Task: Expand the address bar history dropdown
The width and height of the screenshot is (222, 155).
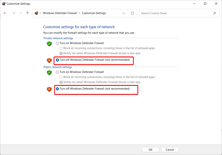Action: [123, 13]
